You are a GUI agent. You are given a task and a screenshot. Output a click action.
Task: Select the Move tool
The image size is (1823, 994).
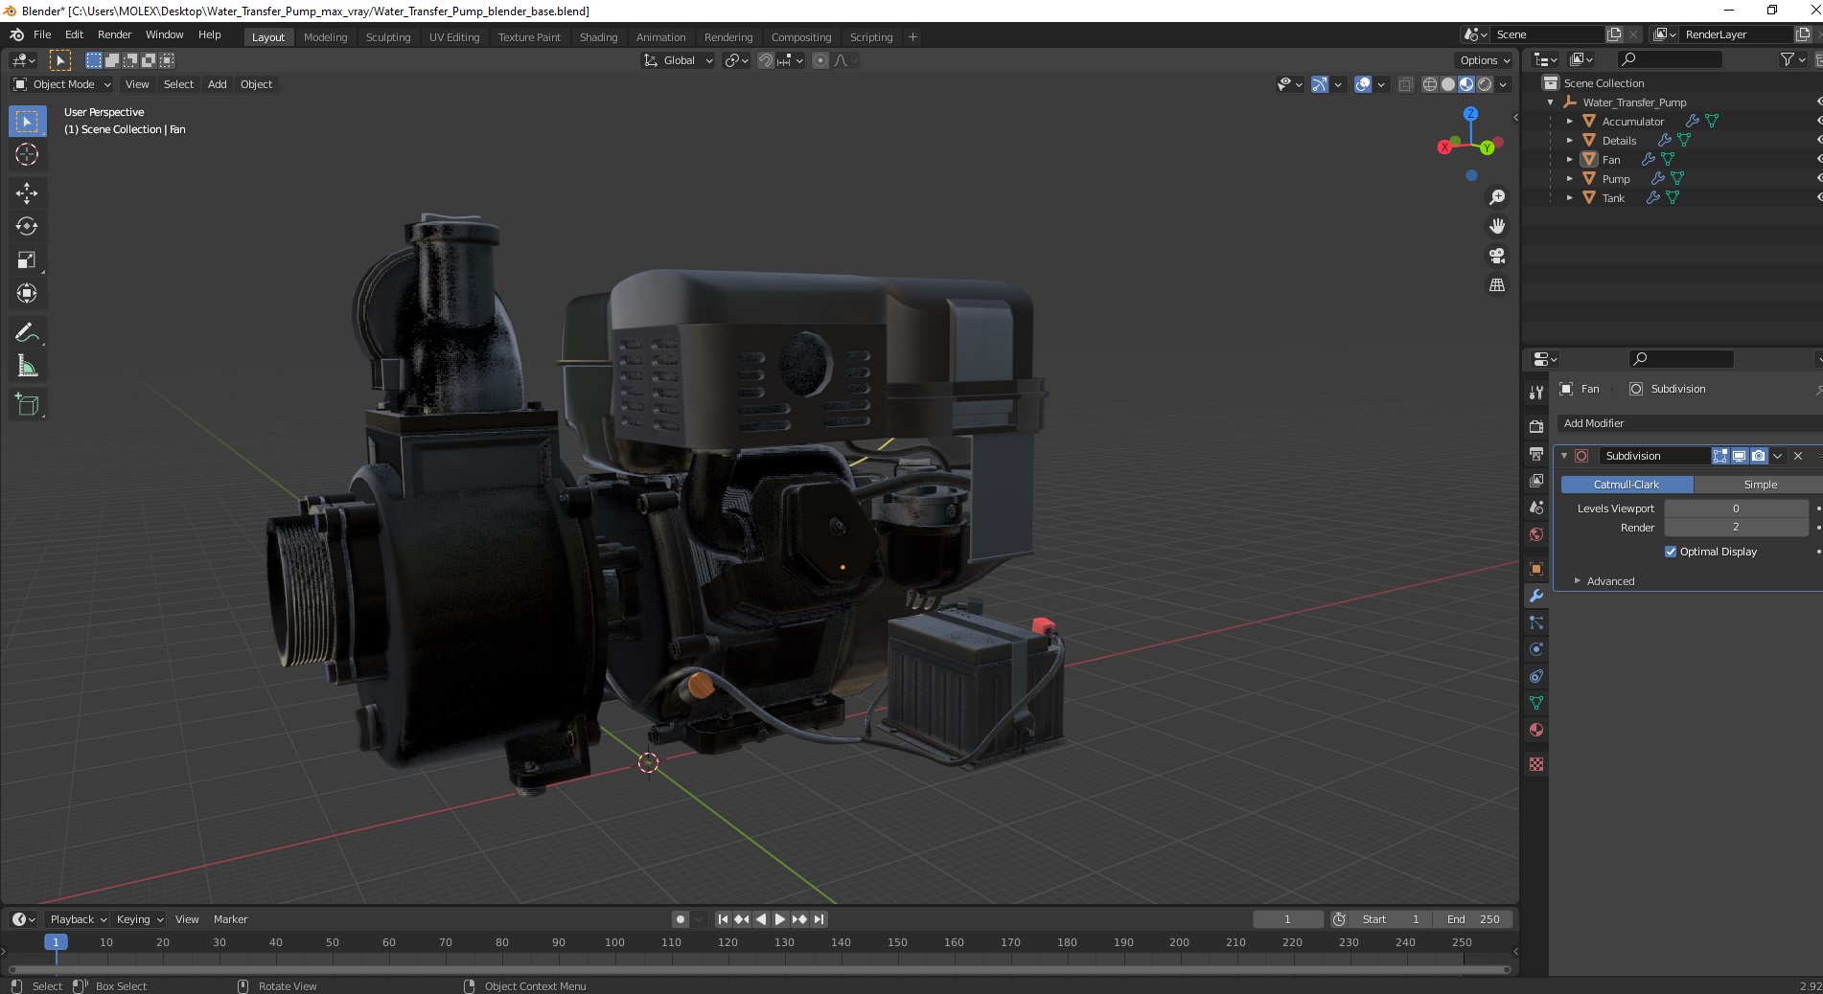pos(27,193)
